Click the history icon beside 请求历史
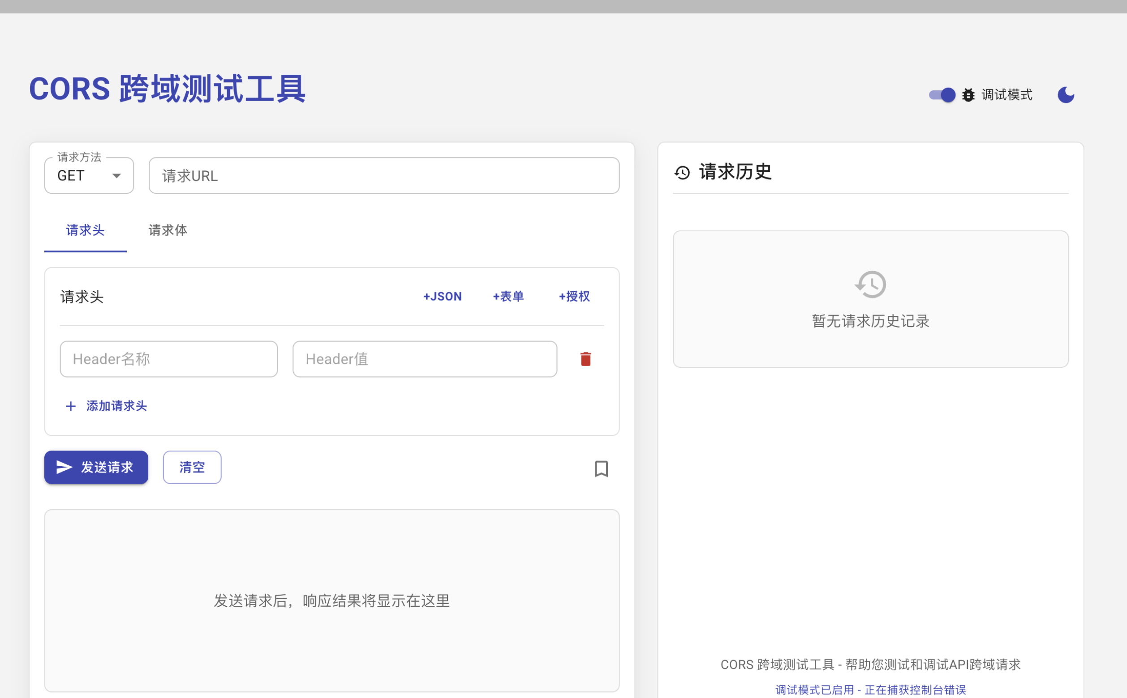Image resolution: width=1127 pixels, height=698 pixels. tap(682, 173)
